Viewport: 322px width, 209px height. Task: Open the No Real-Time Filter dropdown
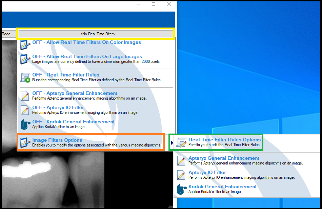(96, 34)
